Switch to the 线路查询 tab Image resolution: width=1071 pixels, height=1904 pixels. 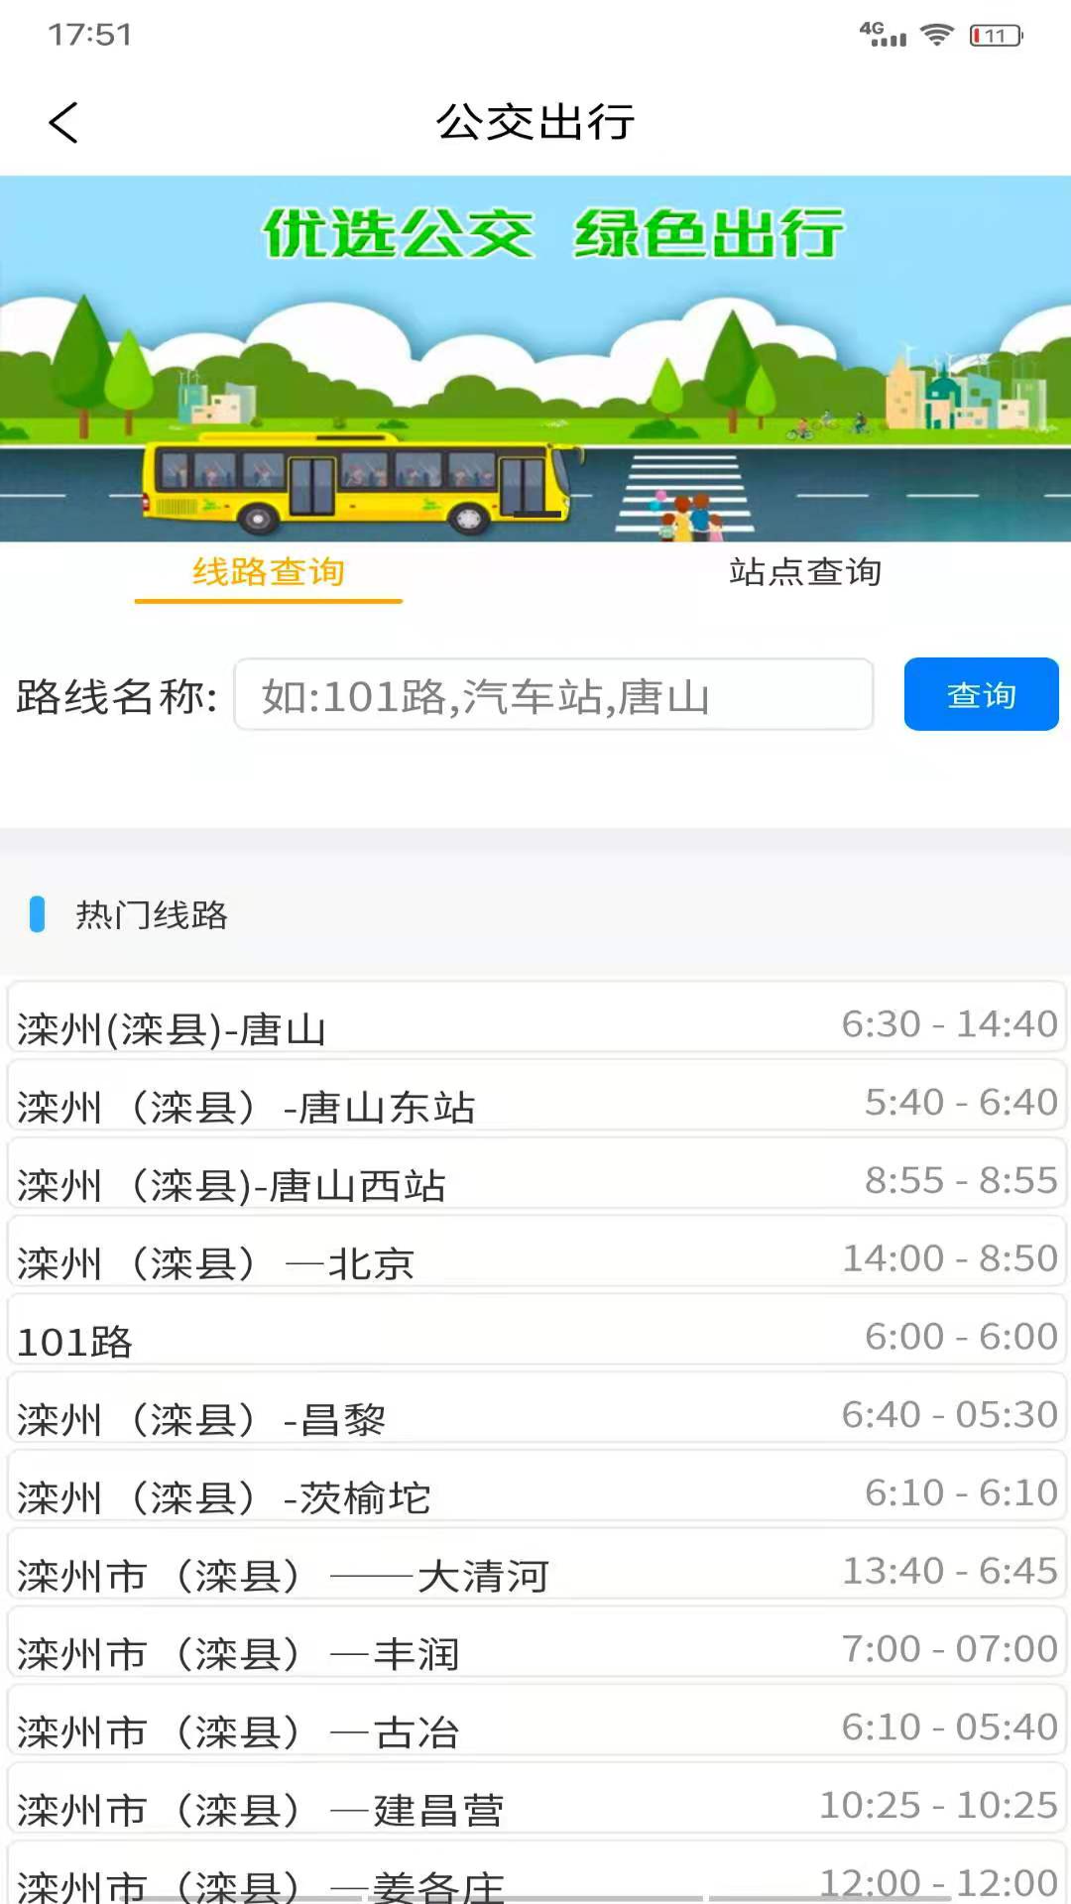(268, 572)
